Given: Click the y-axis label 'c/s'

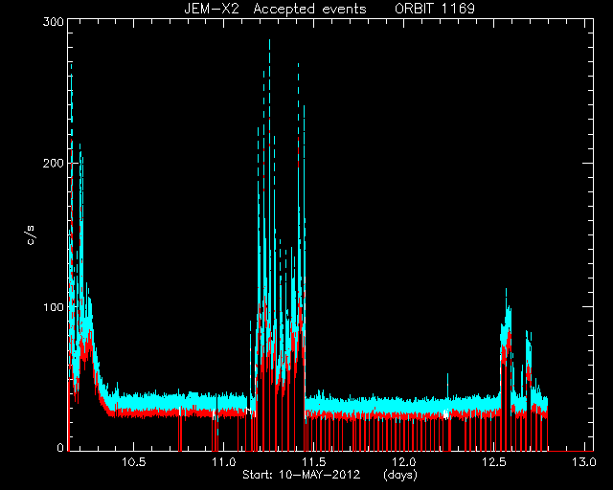Looking at the screenshot, I should click(31, 235).
